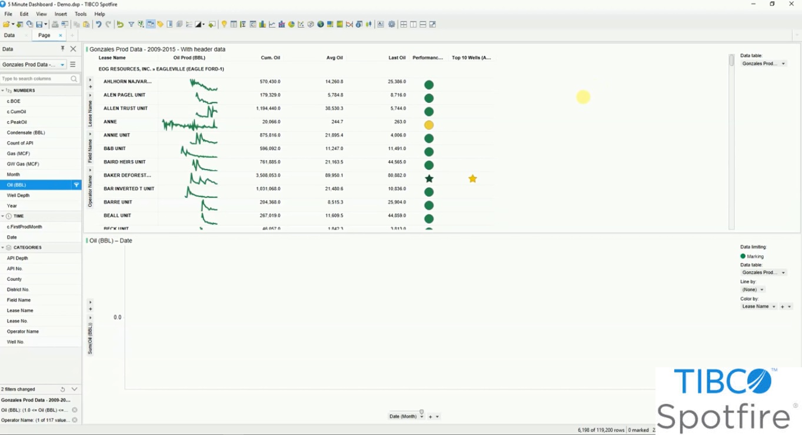Switch to the Page tab
This screenshot has width=802, height=435.
pos(44,35)
